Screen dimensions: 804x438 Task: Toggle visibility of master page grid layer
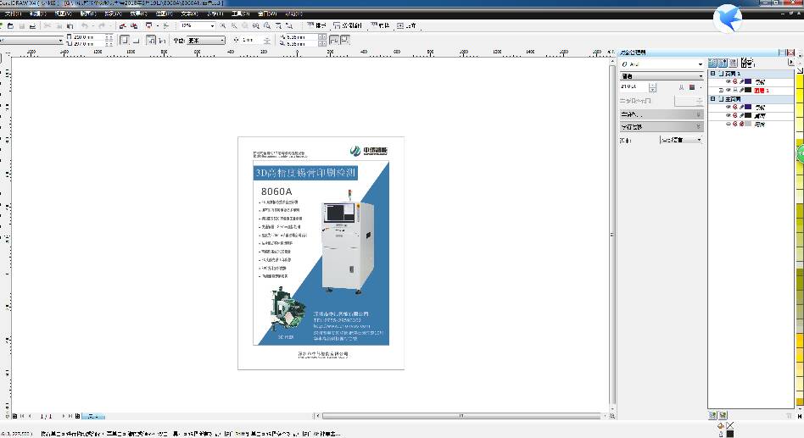[x=729, y=124]
